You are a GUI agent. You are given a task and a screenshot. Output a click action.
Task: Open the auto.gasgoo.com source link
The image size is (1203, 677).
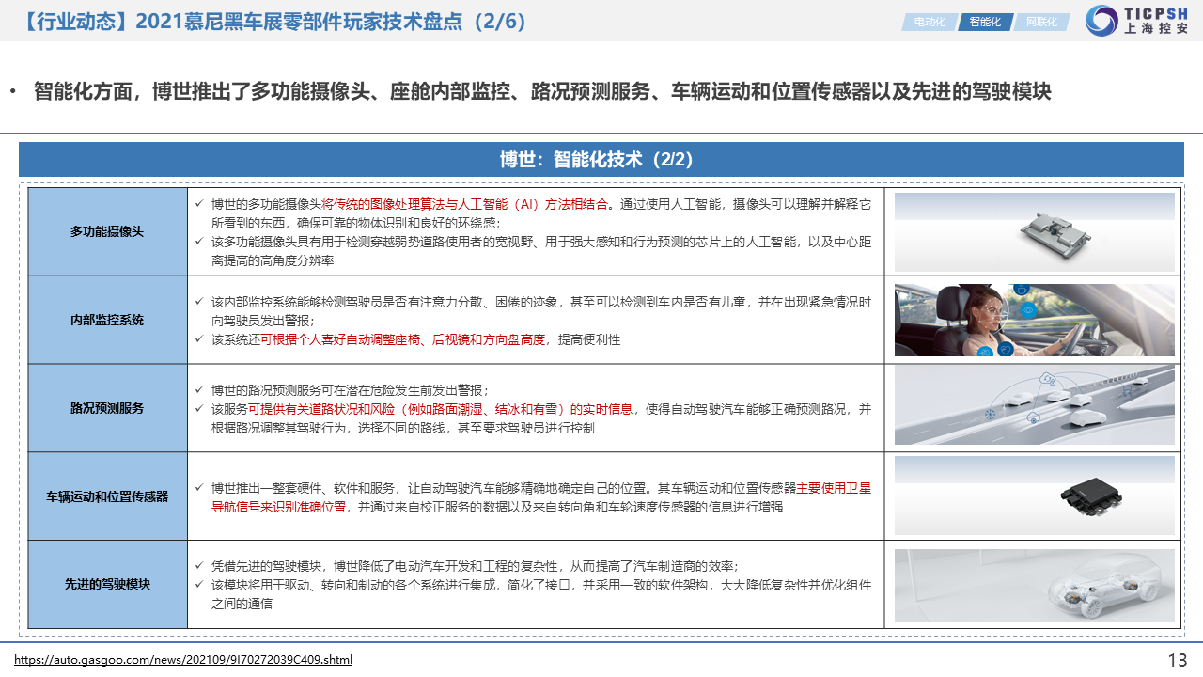(183, 660)
